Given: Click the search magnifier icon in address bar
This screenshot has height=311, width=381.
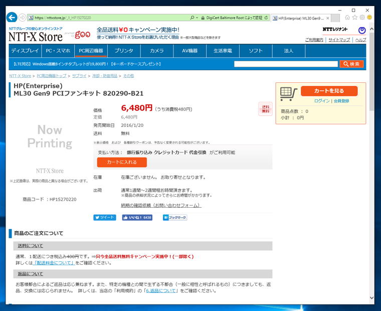Looking at the screenshot, I should point(192,18).
